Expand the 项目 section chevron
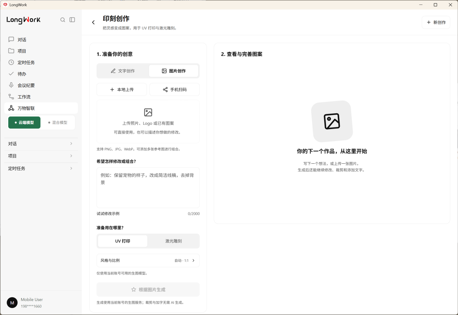The image size is (458, 315). click(71, 156)
